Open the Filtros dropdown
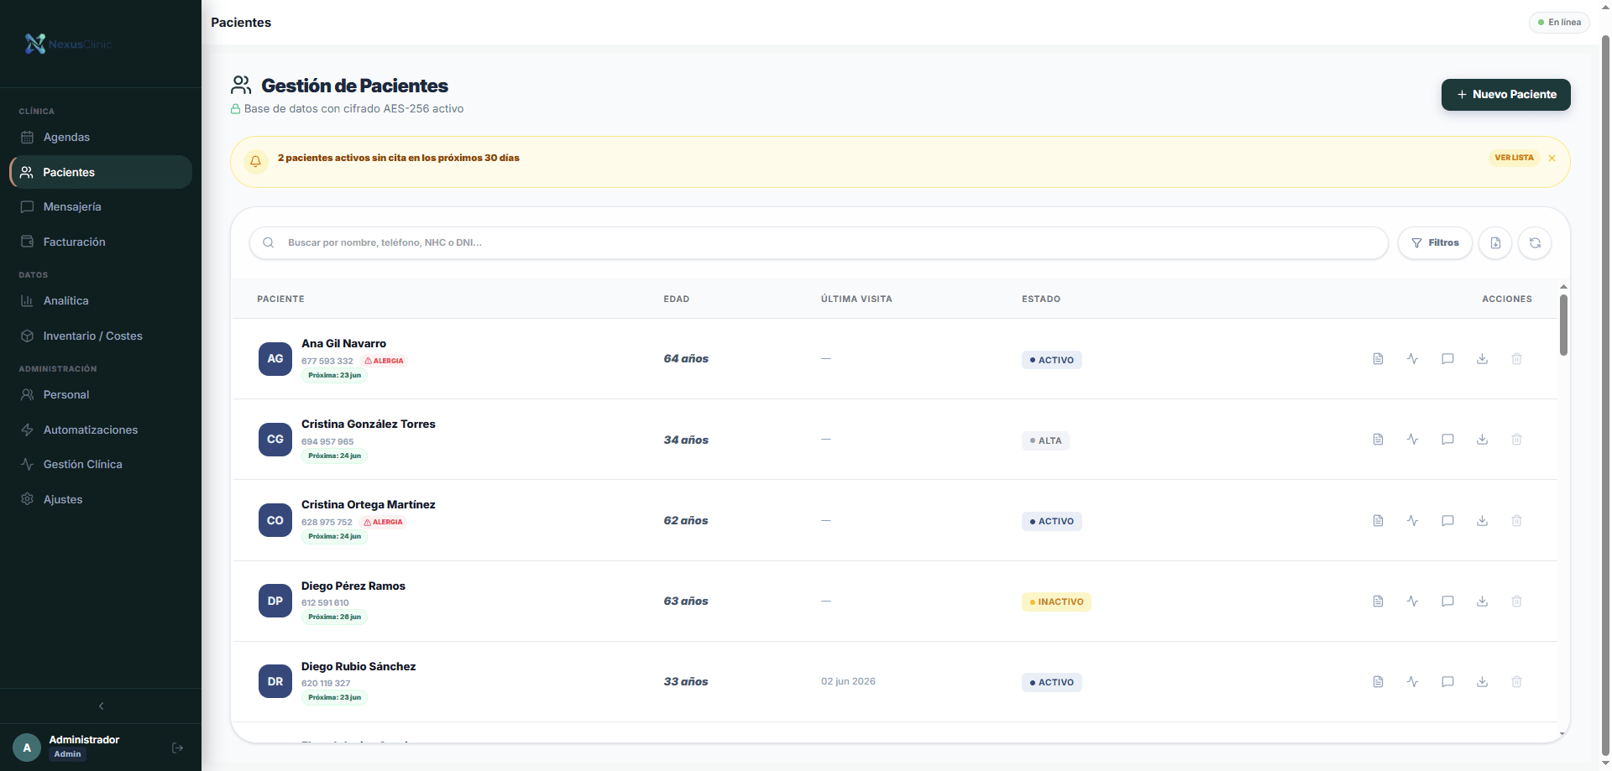The image size is (1612, 771). 1435,243
